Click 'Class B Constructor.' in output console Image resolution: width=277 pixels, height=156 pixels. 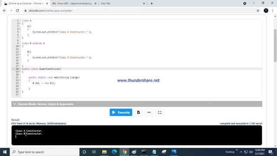point(29,134)
